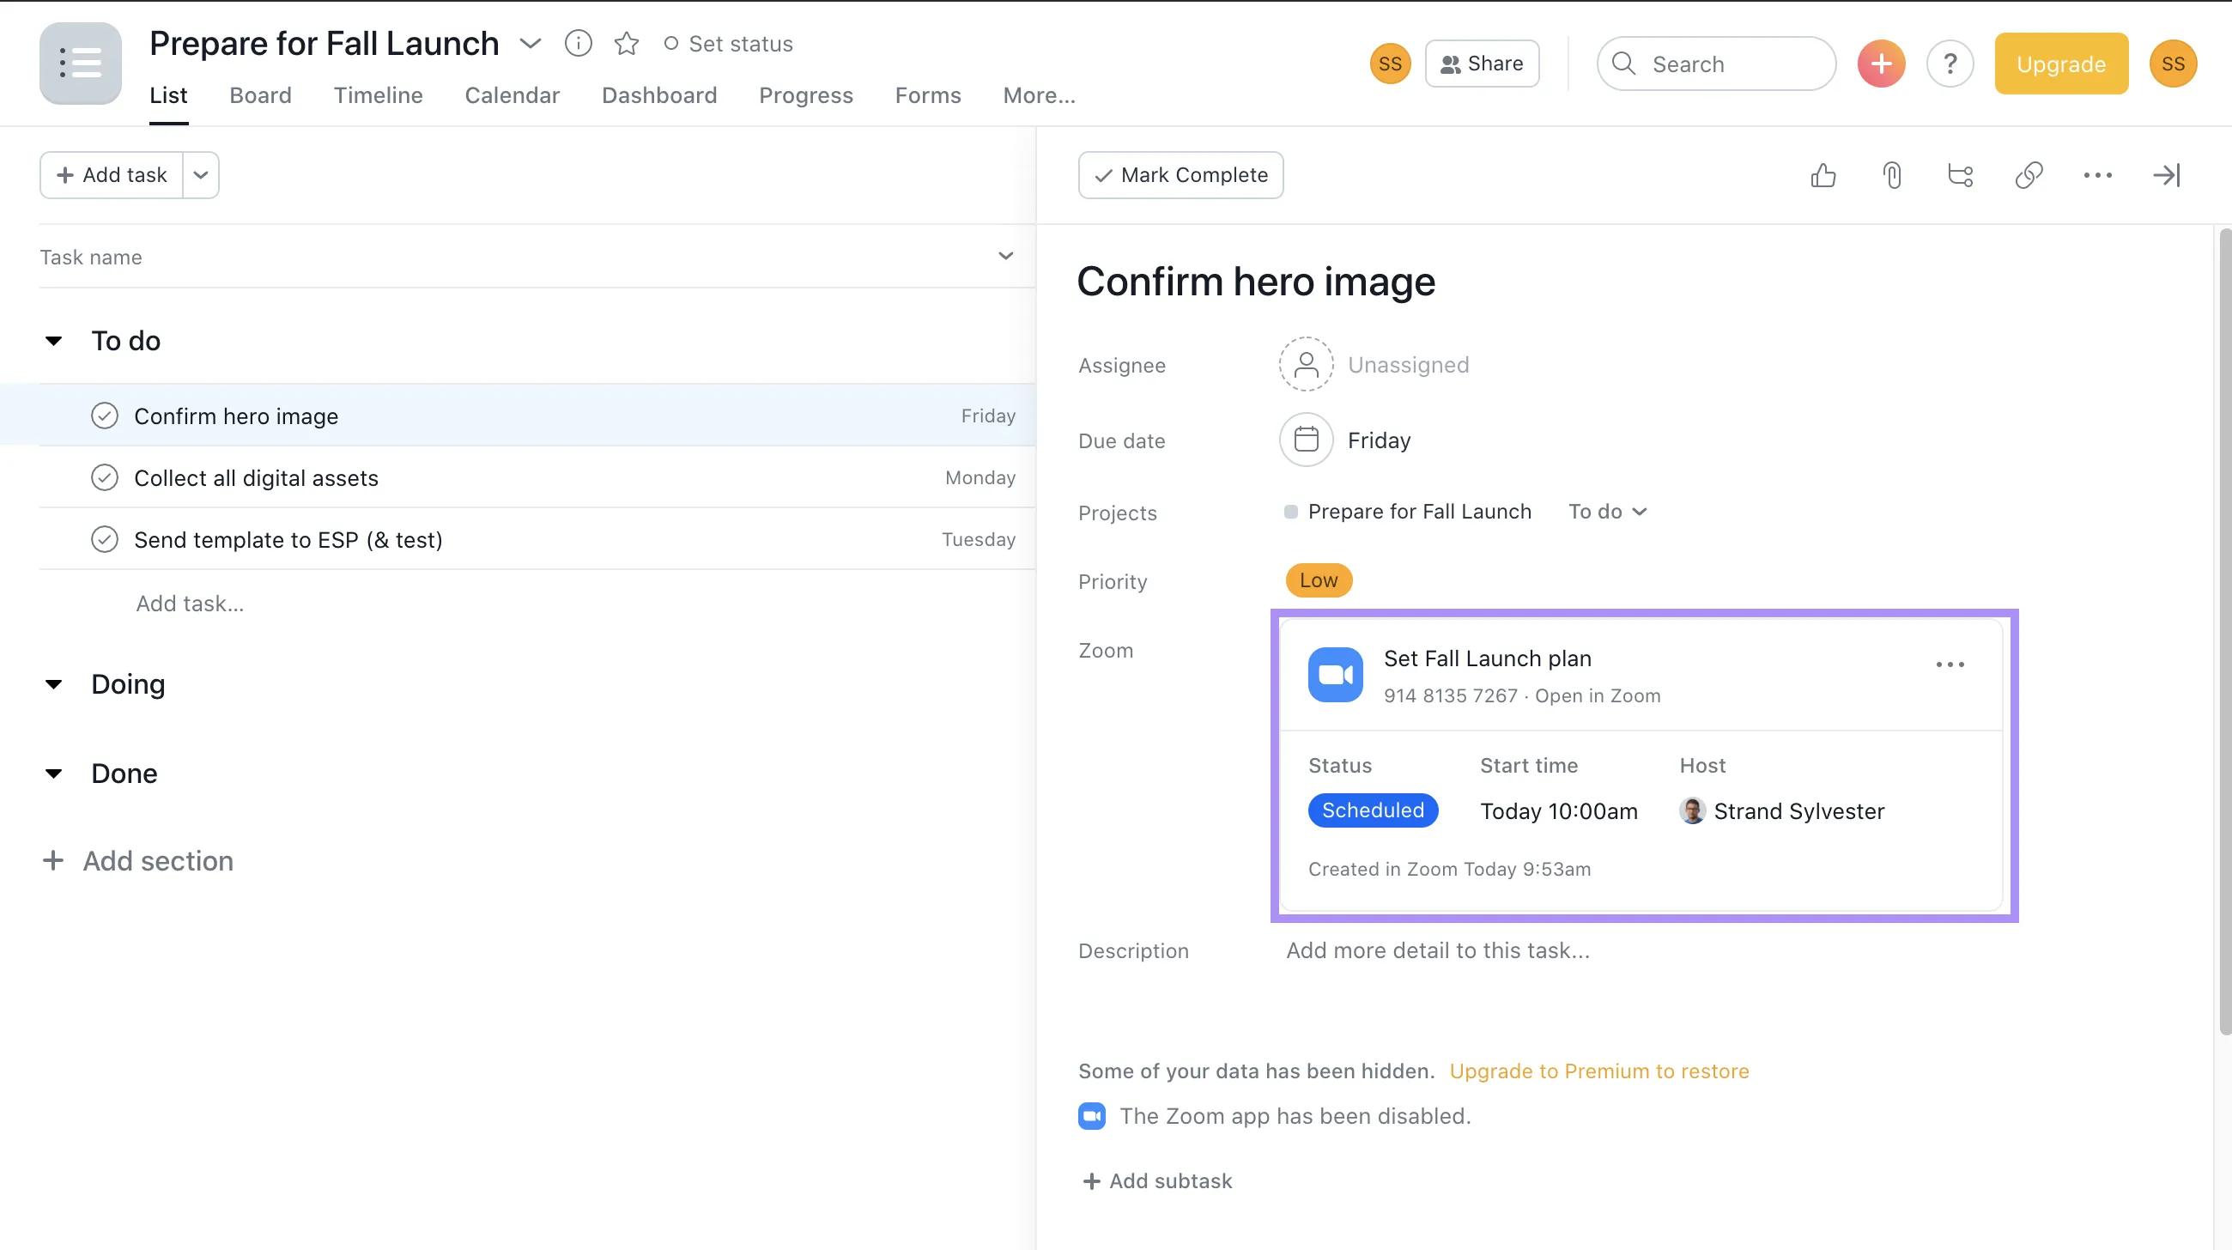Like this task with thumbs up icon
The image size is (2232, 1250).
coord(1823,175)
